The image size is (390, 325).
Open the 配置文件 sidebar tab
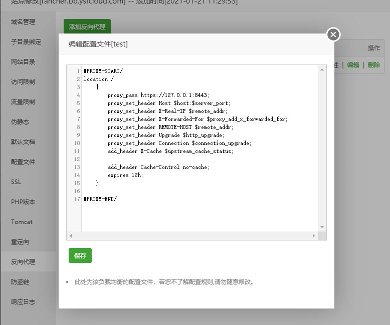23,162
